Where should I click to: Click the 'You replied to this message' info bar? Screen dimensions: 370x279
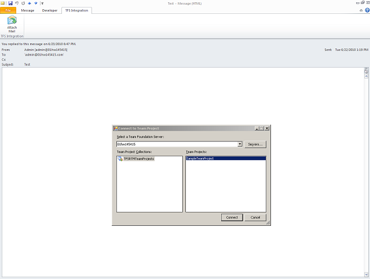pyautogui.click(x=39, y=44)
